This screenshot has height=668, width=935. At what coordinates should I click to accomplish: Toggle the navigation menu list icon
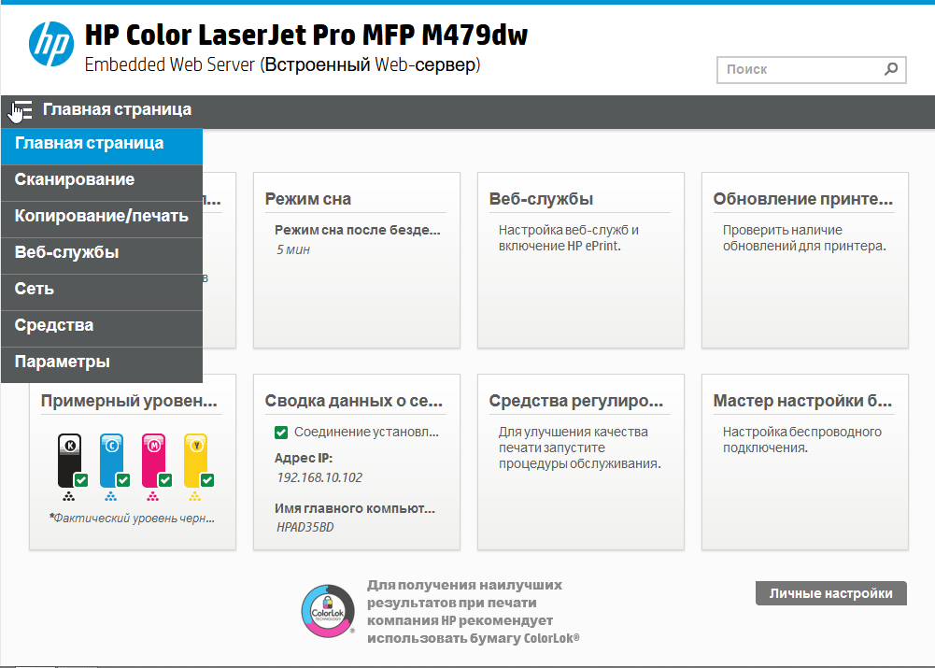coord(21,110)
